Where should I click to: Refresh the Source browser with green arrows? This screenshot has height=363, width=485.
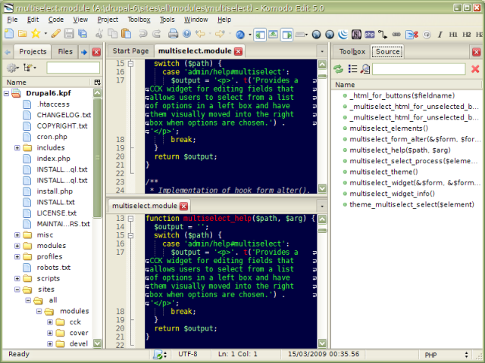pos(339,69)
